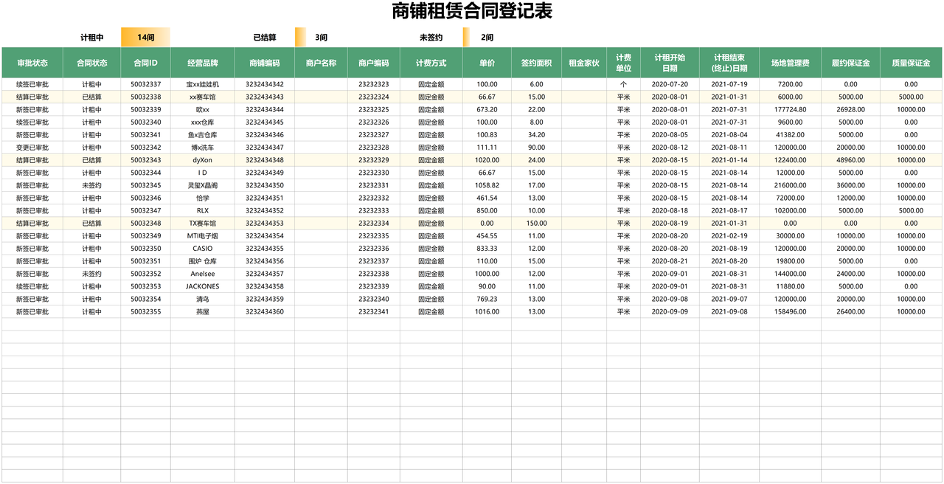Screen dimensions: 944x484
Task: Click the 14间 count label
Action: click(x=147, y=35)
